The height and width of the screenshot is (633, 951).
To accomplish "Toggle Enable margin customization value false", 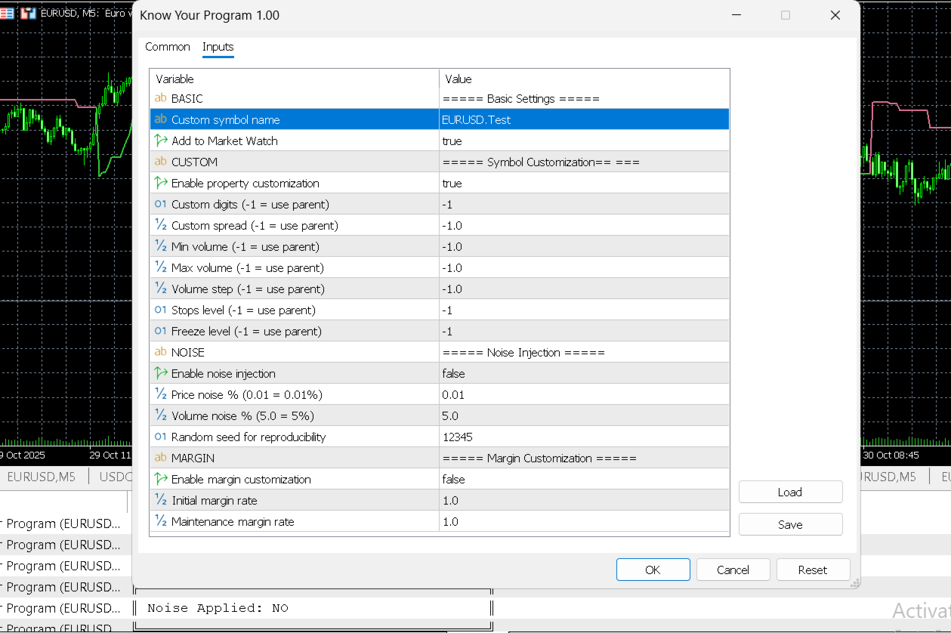I will [x=583, y=479].
